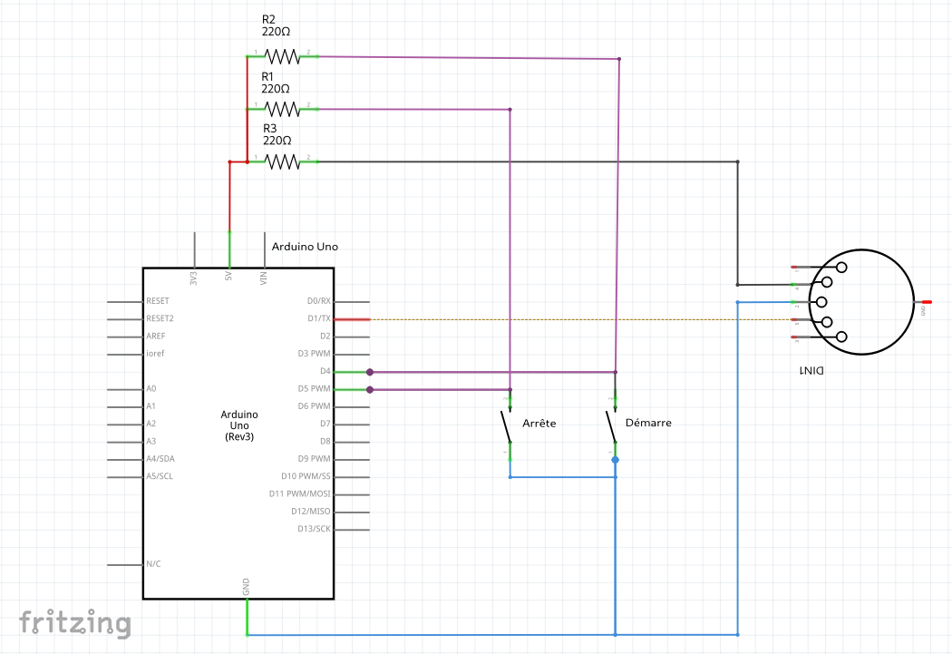Viewport: 952px width, 654px height.
Task: Select the DIN1 circular connector symbol
Action: 861,302
